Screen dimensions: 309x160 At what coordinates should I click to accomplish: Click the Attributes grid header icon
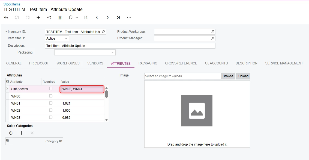pyautogui.click(x=7, y=81)
